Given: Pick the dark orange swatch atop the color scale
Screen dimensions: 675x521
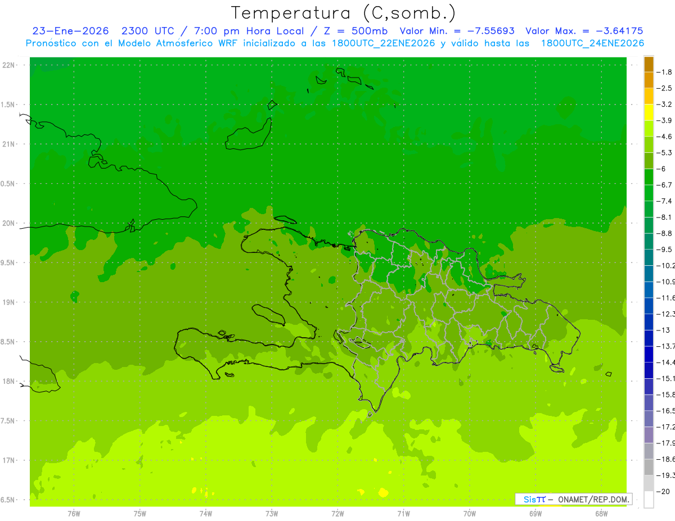Looking at the screenshot, I should tap(649, 64).
